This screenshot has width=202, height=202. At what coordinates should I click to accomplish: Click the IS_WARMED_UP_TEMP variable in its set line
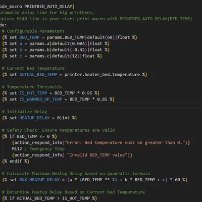coord(41,99)
